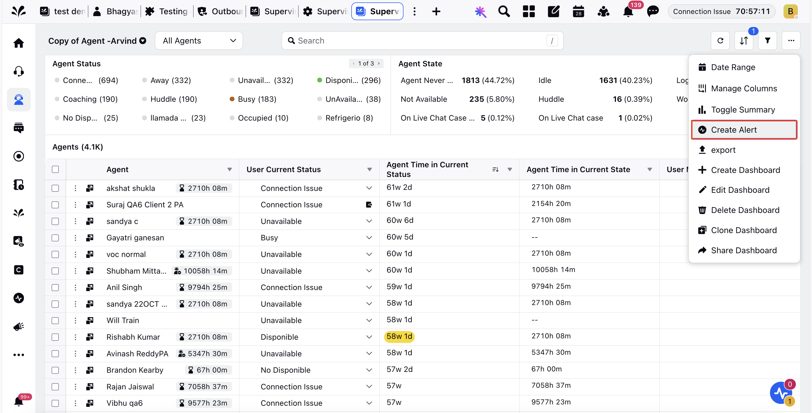The width and height of the screenshot is (812, 413).
Task: Go to next Agent Status page
Action: click(378, 63)
